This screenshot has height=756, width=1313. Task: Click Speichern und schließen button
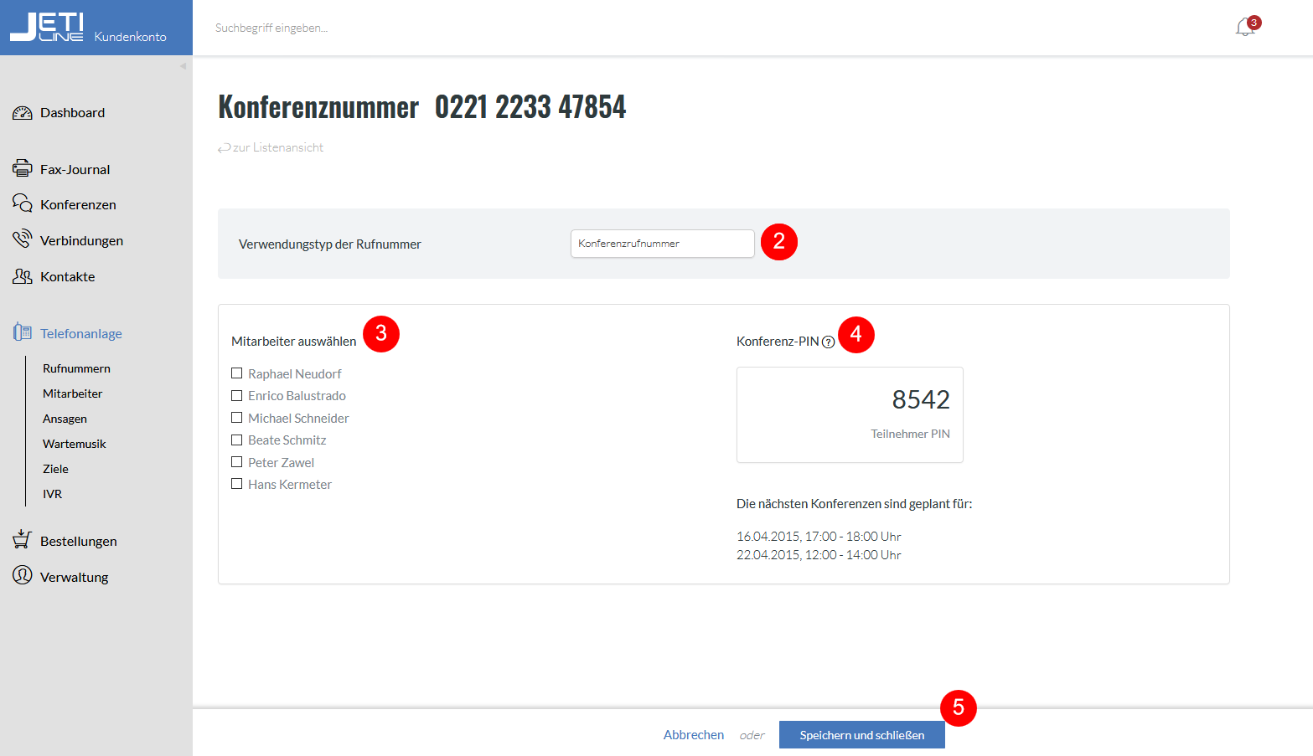point(862,735)
